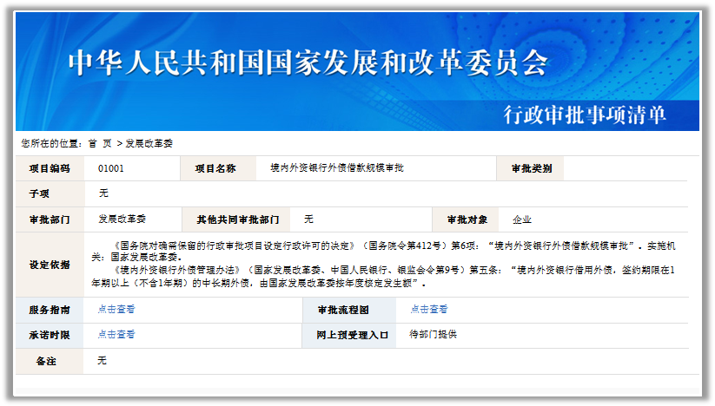
Task: Click banner title 中华人民共和国国家发展和改革委员会
Action: pyautogui.click(x=308, y=62)
